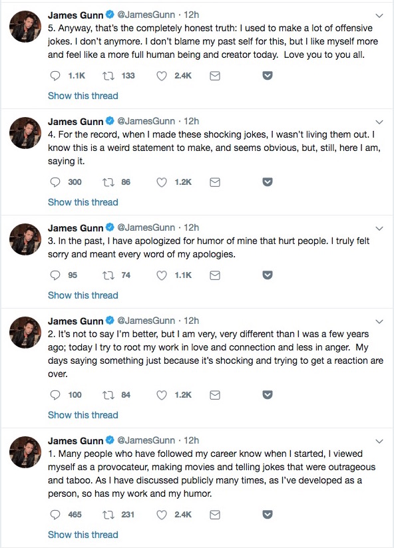Click the reply icon on tweet 2
This screenshot has width=394, height=548.
(x=55, y=395)
